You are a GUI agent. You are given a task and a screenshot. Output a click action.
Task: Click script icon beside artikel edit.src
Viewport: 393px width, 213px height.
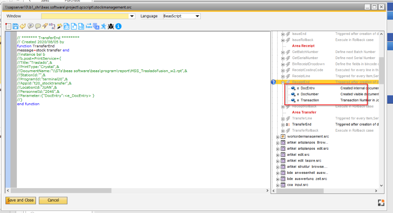[283, 155]
